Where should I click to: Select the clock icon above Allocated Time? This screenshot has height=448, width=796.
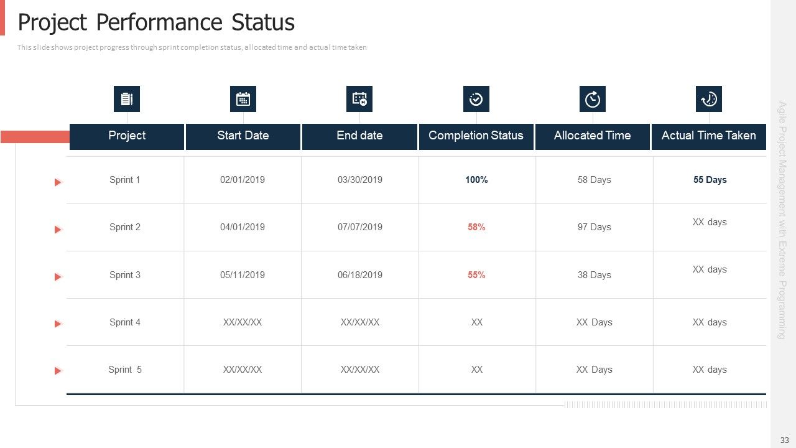[593, 99]
